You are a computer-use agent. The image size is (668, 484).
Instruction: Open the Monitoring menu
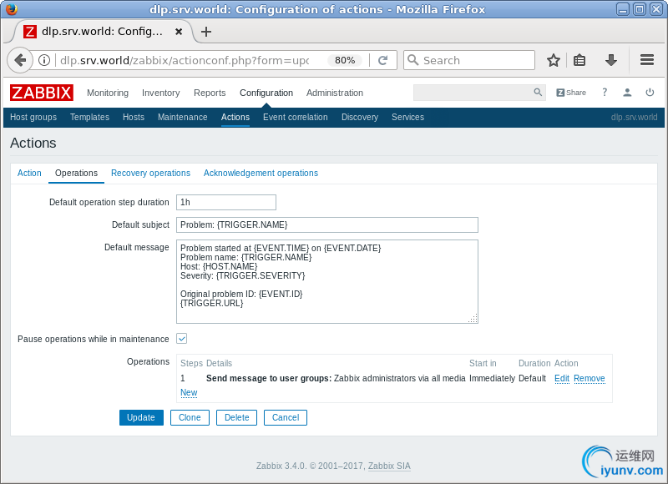(108, 93)
